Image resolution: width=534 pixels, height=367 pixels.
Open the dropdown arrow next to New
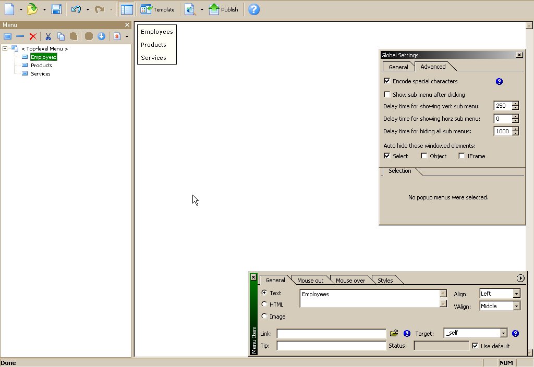click(x=21, y=9)
